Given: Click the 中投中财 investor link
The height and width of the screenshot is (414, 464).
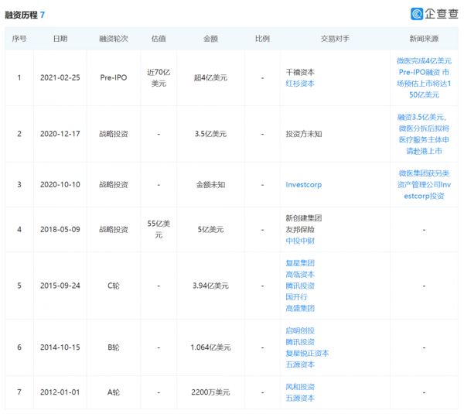Looking at the screenshot, I should 300,241.
